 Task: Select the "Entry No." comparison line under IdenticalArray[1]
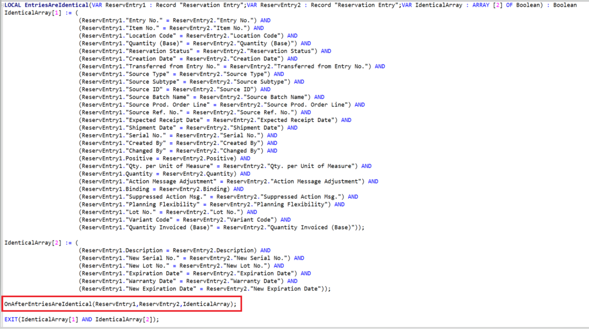pos(174,21)
